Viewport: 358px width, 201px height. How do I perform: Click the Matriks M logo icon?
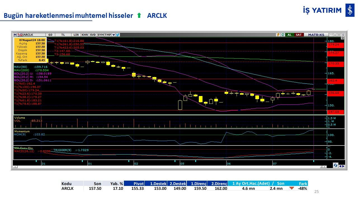[x=15, y=35]
